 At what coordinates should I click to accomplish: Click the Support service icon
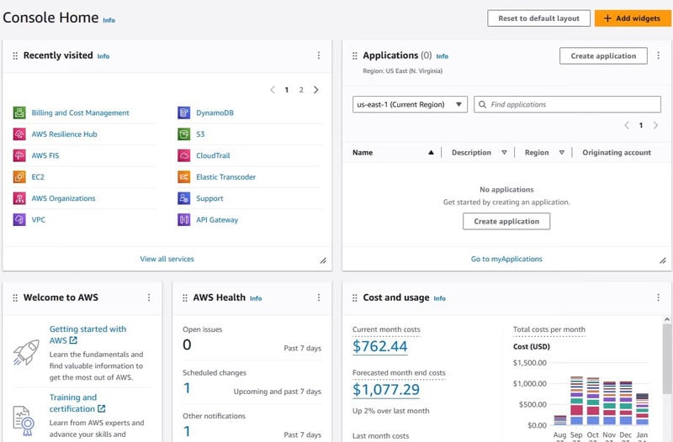(184, 198)
